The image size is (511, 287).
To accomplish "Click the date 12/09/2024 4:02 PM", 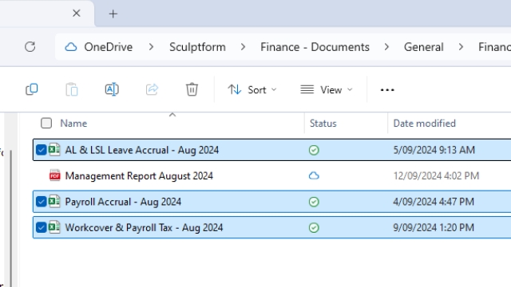I will point(436,175).
